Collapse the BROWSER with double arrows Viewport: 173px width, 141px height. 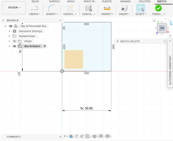3,20
